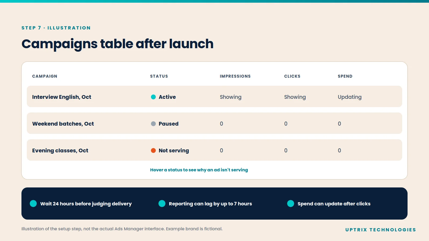This screenshot has height=241, width=429.
Task: Click Showing in Interview English clicks cell
Action: 295,97
